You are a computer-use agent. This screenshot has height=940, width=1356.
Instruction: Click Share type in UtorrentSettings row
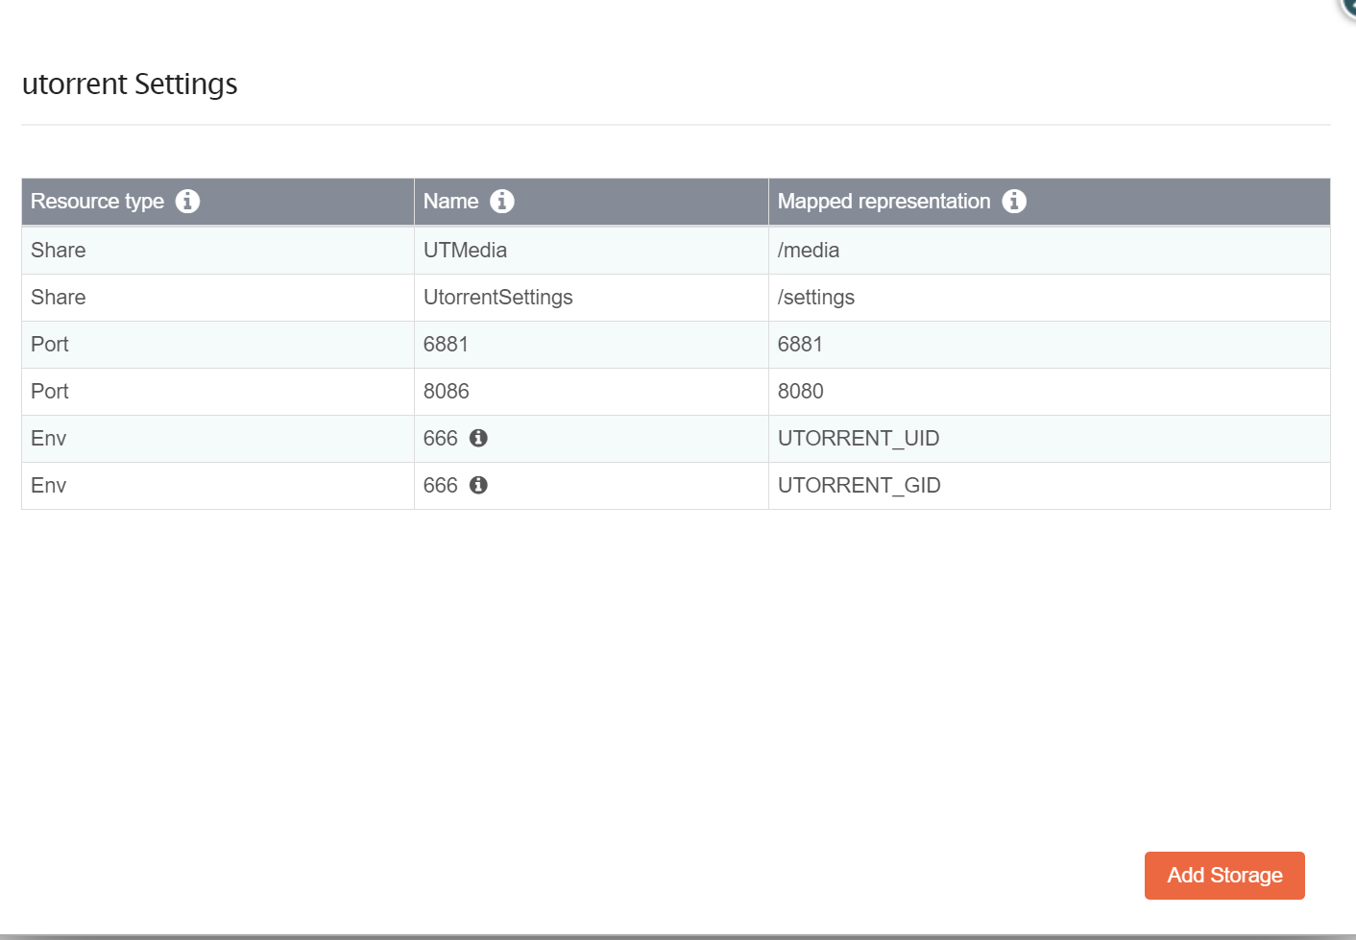click(x=59, y=298)
